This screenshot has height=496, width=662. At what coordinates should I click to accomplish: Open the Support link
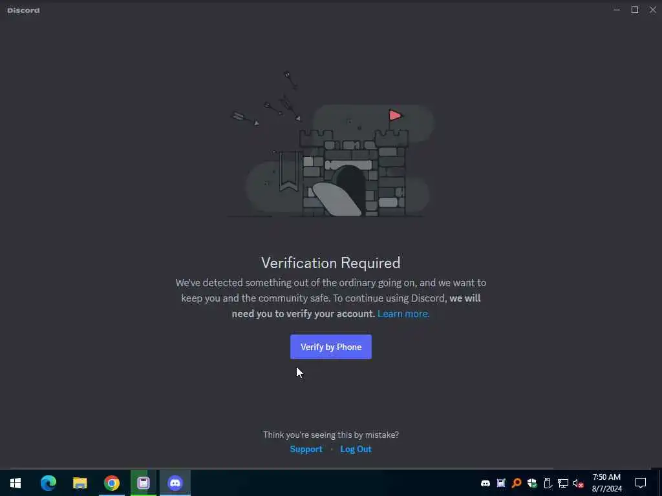pos(306,449)
